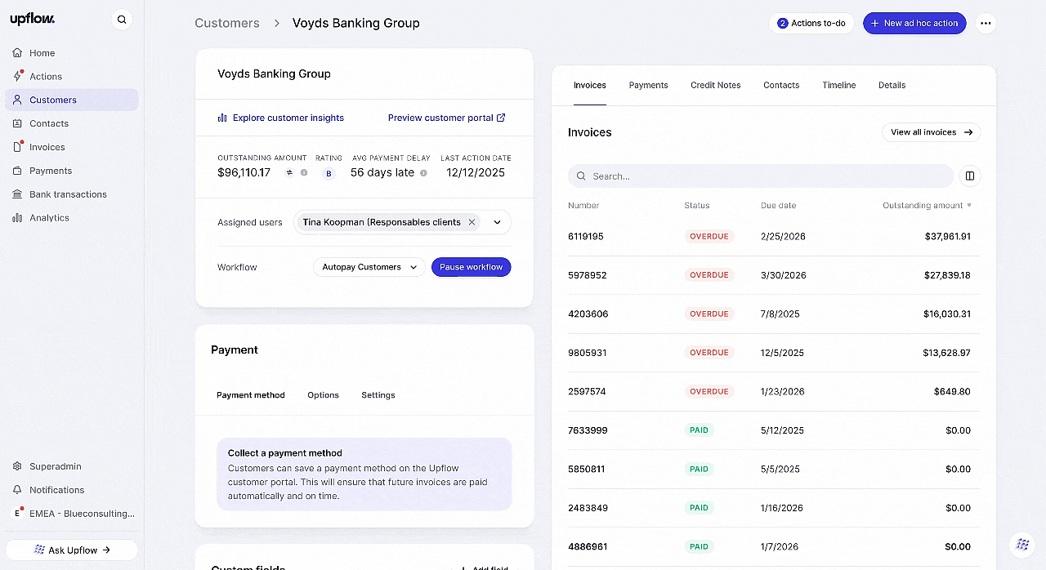The width and height of the screenshot is (1046, 570).
Task: Click the Upflow logo
Action: pyautogui.click(x=33, y=19)
